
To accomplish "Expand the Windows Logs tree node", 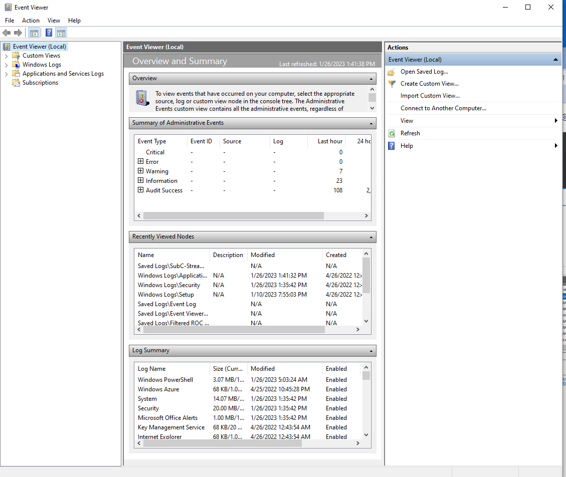I will pyautogui.click(x=7, y=65).
